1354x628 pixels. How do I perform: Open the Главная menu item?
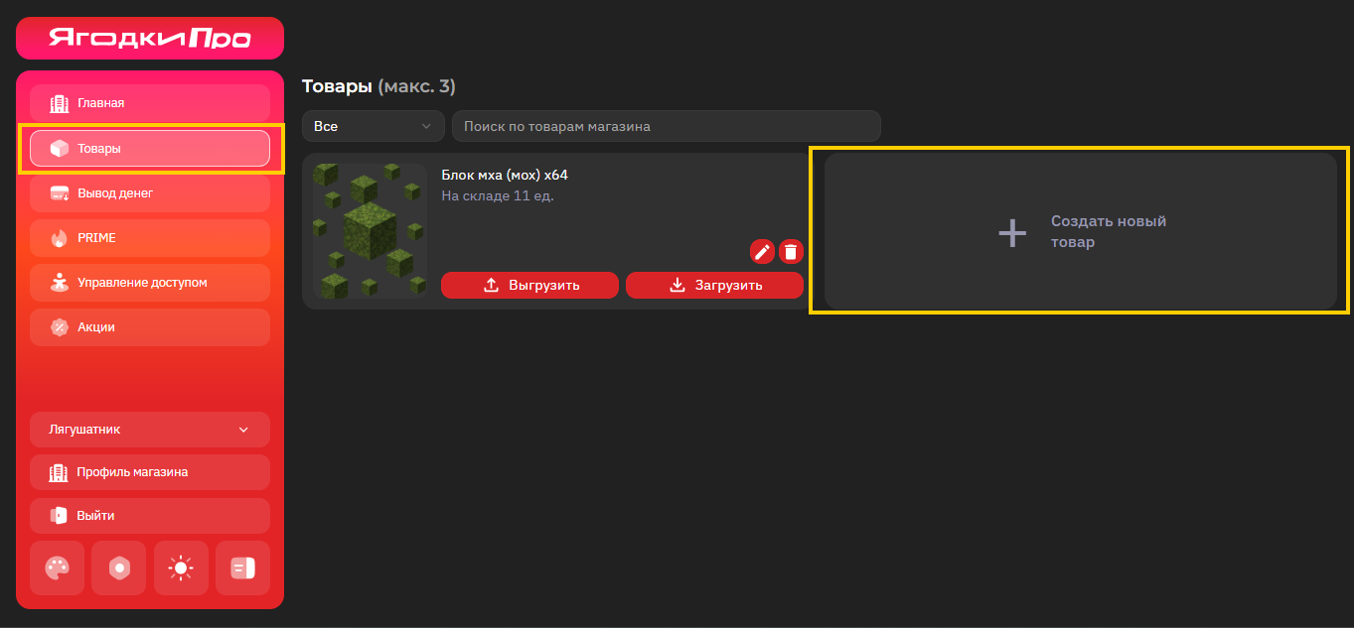(150, 103)
